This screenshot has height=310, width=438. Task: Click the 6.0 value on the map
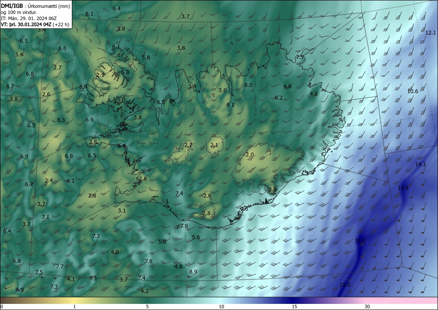tap(248, 85)
